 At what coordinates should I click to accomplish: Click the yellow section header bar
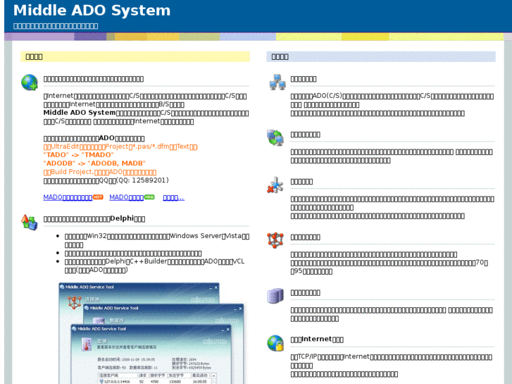[x=135, y=56]
